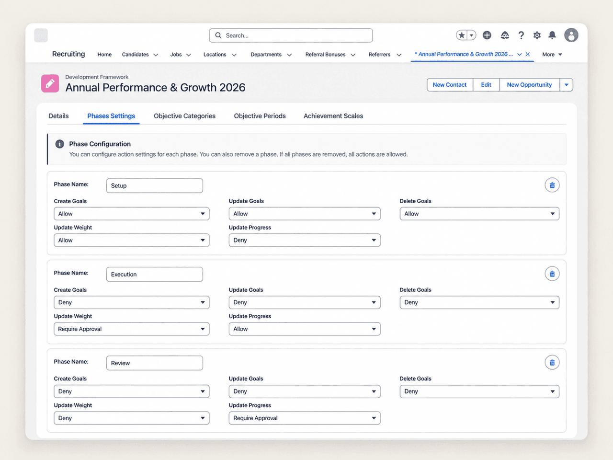Open the More navigation menu
Image resolution: width=613 pixels, height=460 pixels.
pyautogui.click(x=552, y=55)
